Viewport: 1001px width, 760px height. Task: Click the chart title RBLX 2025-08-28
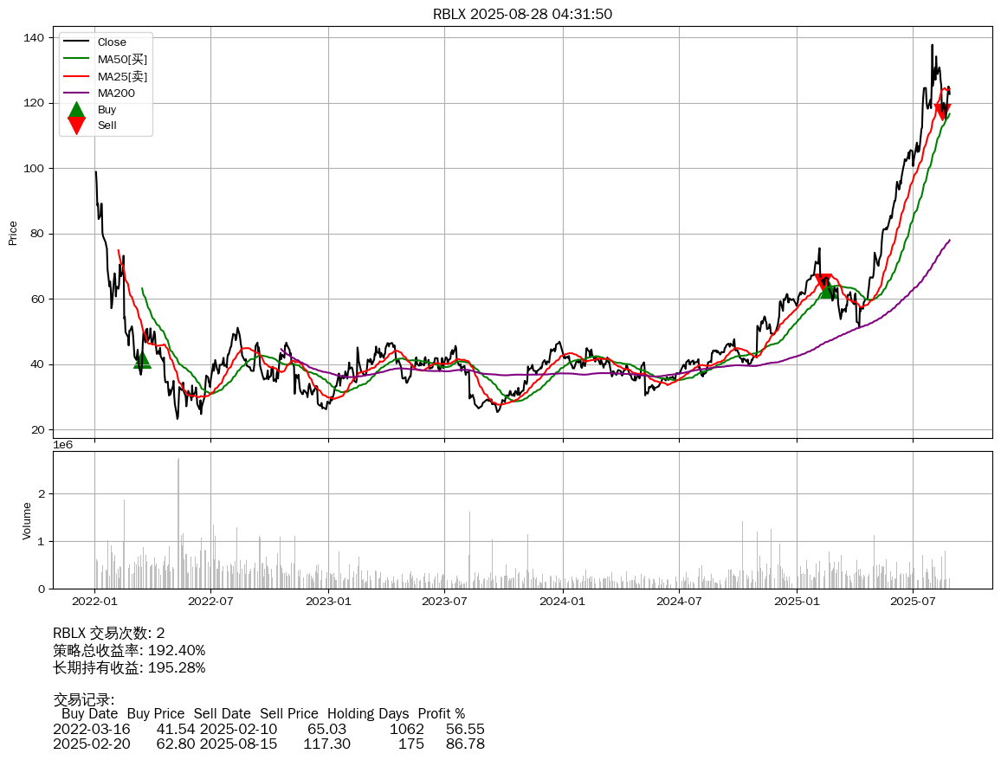(x=522, y=14)
